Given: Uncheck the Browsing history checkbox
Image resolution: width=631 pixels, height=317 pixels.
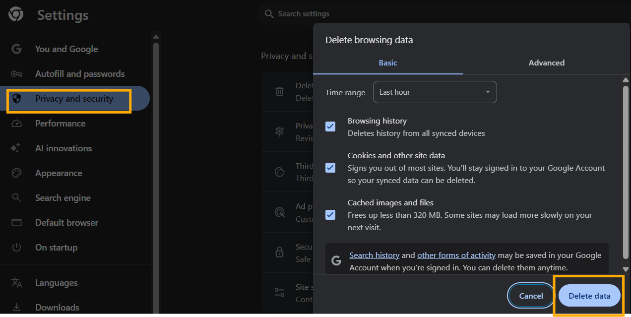Looking at the screenshot, I should [x=330, y=127].
